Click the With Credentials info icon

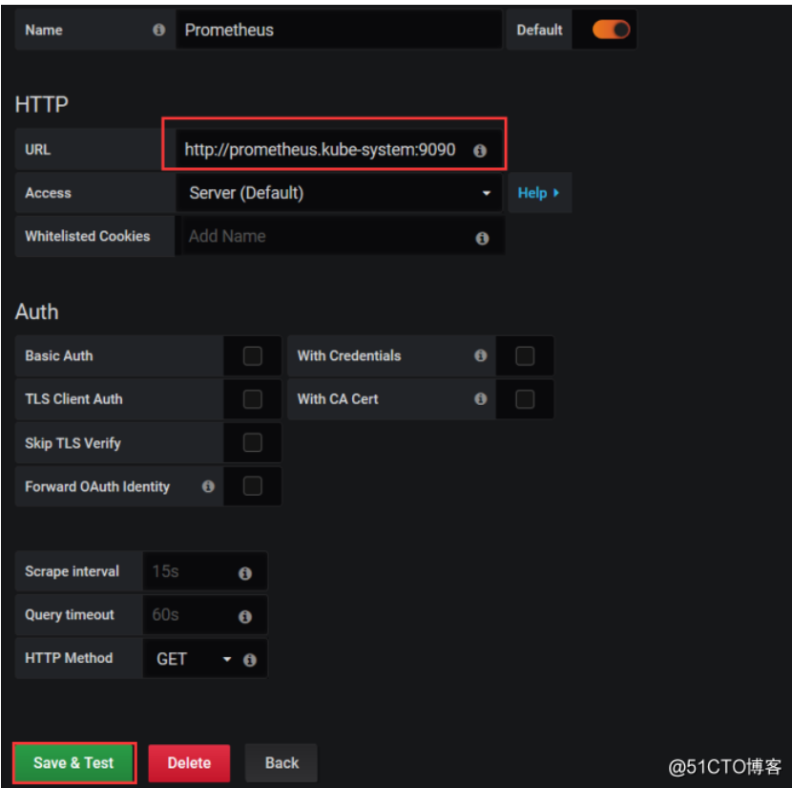[480, 355]
